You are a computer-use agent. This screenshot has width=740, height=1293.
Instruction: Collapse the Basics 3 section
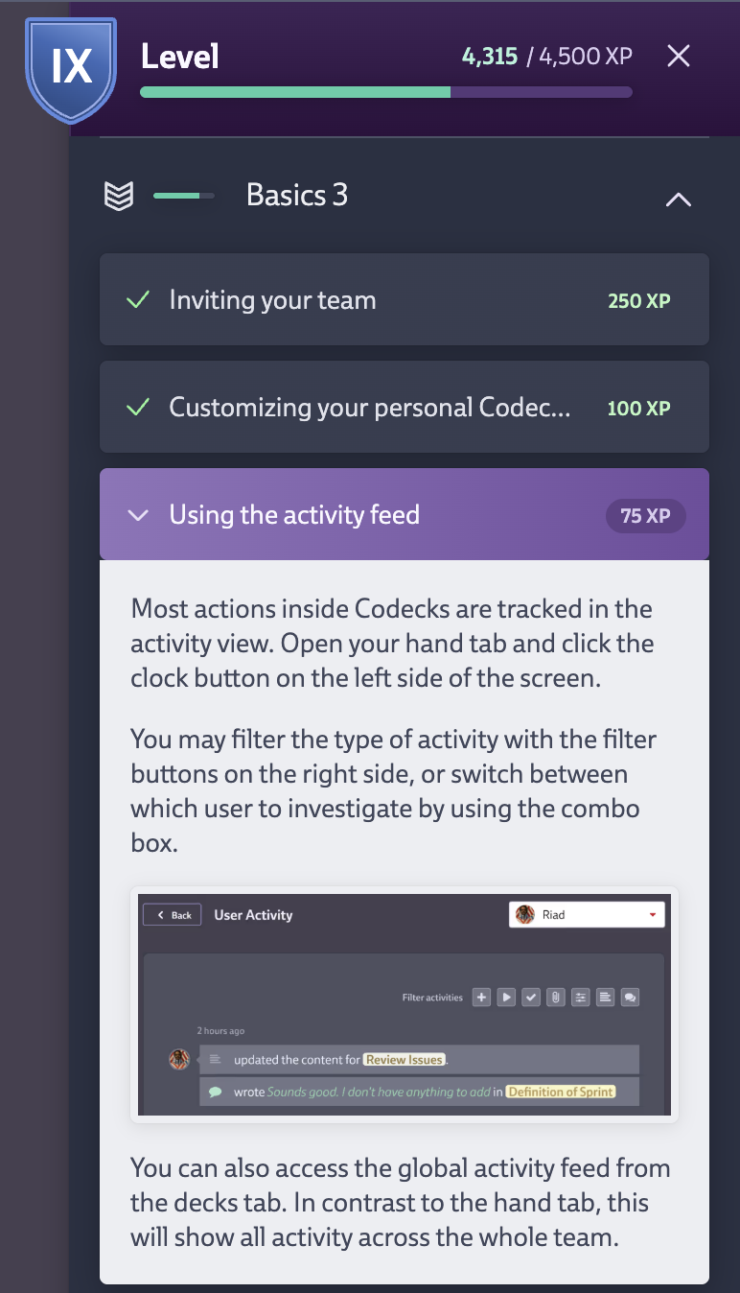[678, 199]
